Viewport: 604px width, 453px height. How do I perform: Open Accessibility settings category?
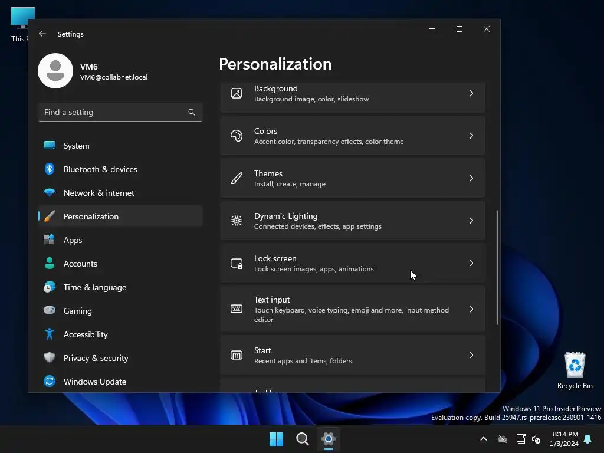120,334
